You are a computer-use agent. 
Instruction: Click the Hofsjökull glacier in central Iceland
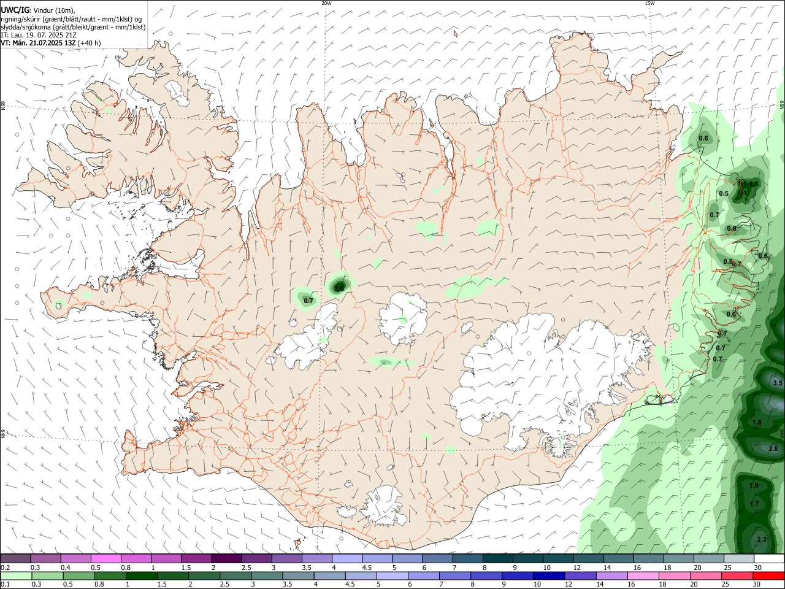coord(402,319)
